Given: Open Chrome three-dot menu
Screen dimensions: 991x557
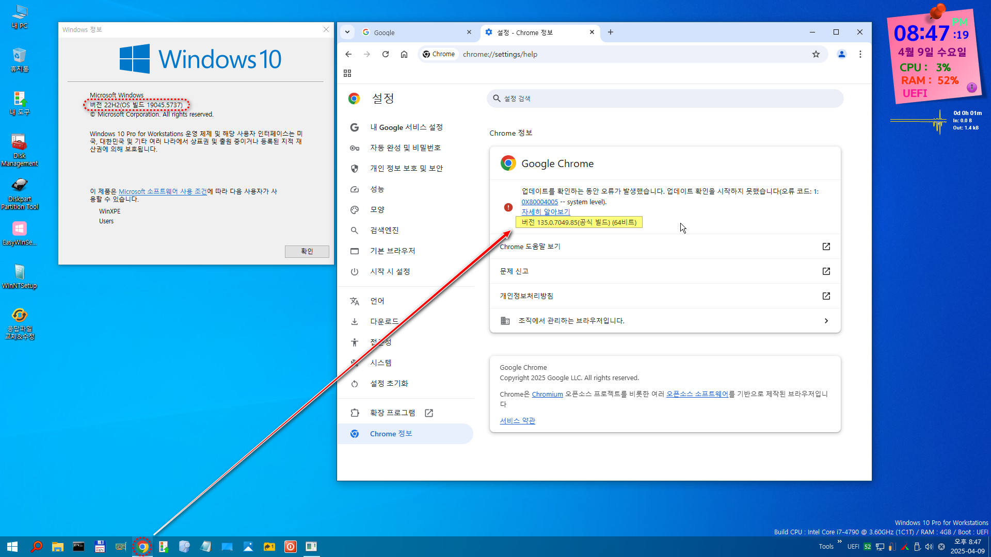Looking at the screenshot, I should click(x=860, y=54).
